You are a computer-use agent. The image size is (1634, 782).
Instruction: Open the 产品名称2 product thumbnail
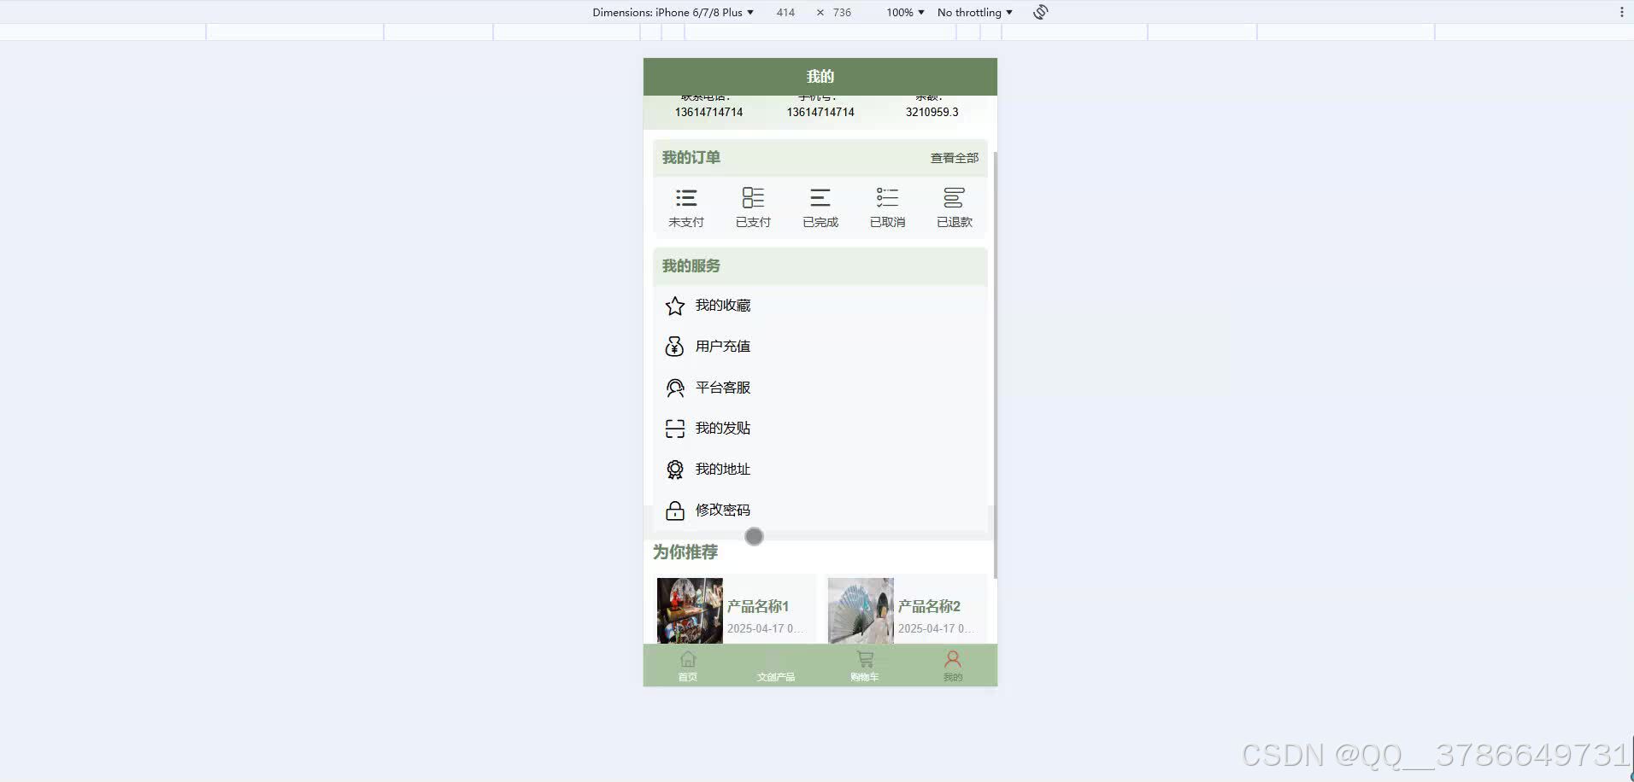(861, 610)
